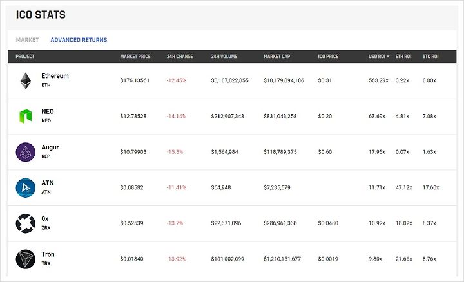Viewport: 464px width, 282px height.
Task: Click Tron market price $0.01840
Action: point(131,259)
